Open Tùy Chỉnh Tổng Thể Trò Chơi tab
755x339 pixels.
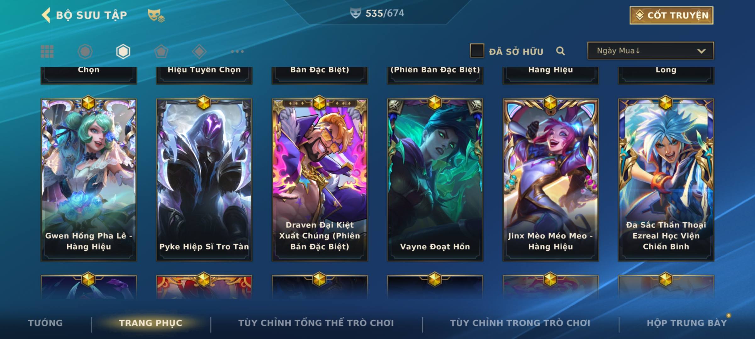coord(316,323)
